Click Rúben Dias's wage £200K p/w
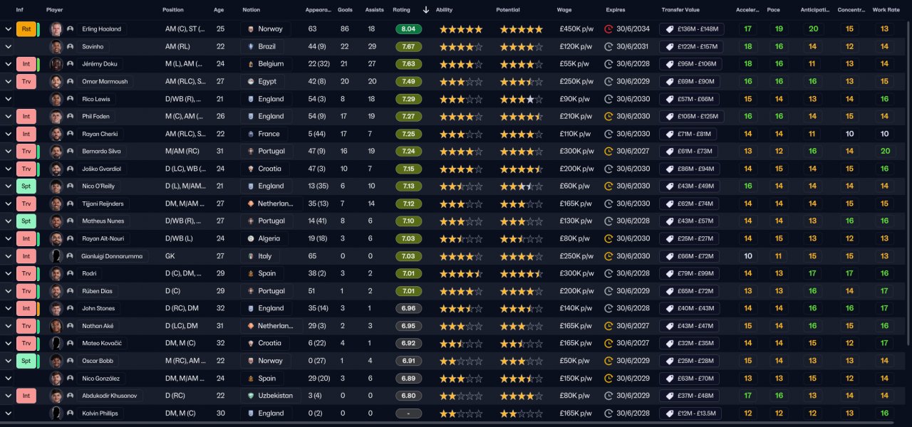 pos(576,290)
